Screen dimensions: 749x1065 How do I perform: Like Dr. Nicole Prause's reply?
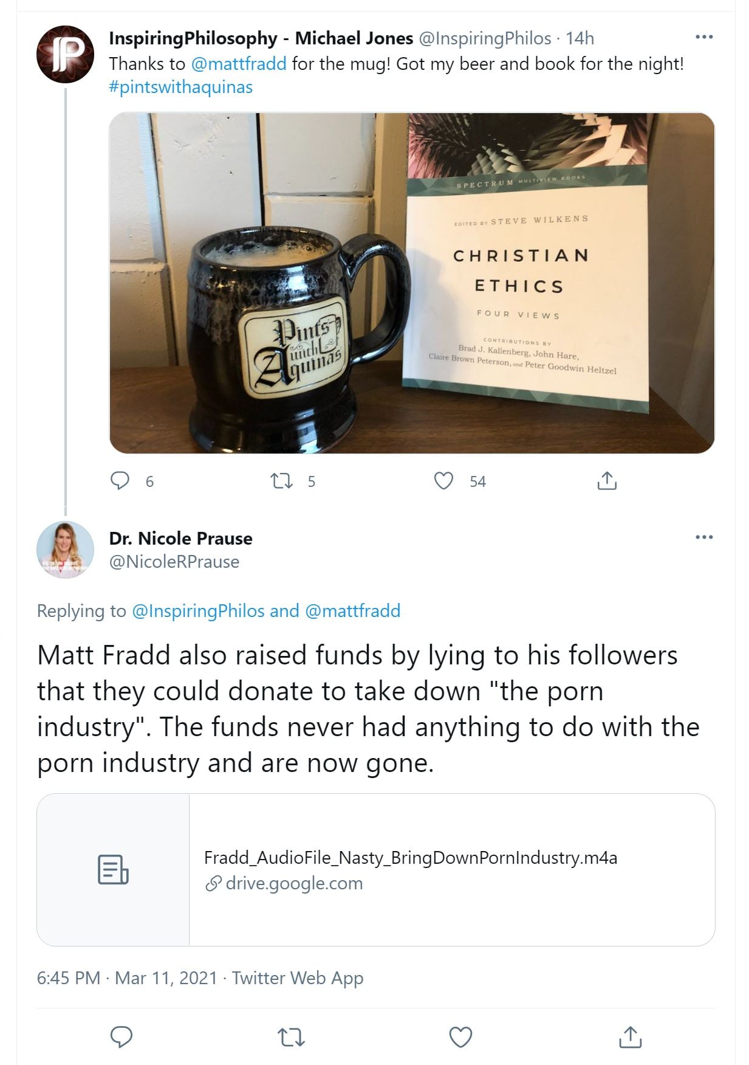[x=460, y=1037]
